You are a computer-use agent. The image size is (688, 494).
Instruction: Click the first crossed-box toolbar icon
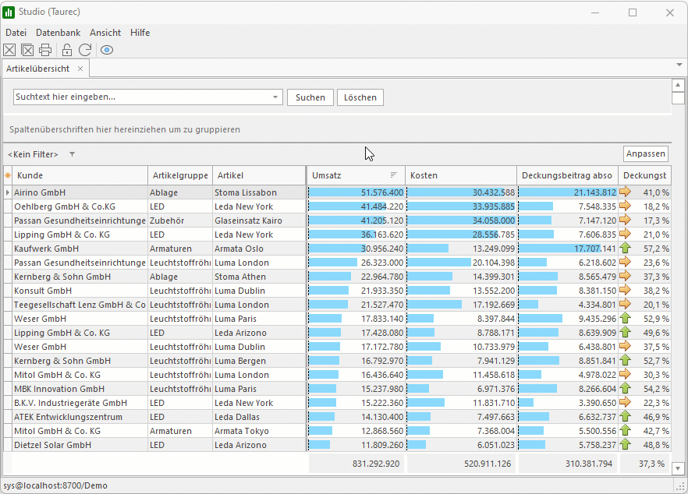click(9, 50)
